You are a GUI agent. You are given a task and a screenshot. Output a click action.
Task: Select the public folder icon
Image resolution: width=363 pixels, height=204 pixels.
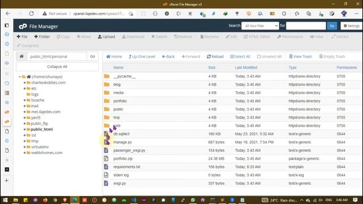(x=107, y=109)
